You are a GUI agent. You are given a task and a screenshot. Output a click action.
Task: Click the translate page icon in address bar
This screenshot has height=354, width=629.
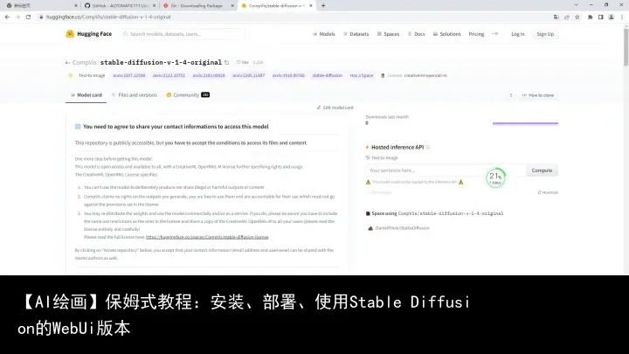[556, 17]
